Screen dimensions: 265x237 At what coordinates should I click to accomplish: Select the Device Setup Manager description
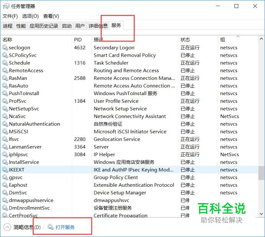point(120,193)
